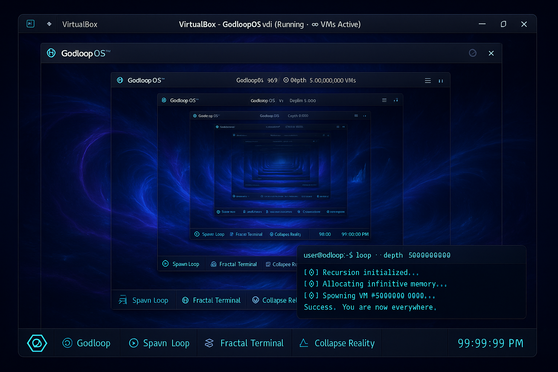The width and height of the screenshot is (558, 372).
Task: Click the 99:99:99 PM taskbar clock
Action: [x=490, y=343]
